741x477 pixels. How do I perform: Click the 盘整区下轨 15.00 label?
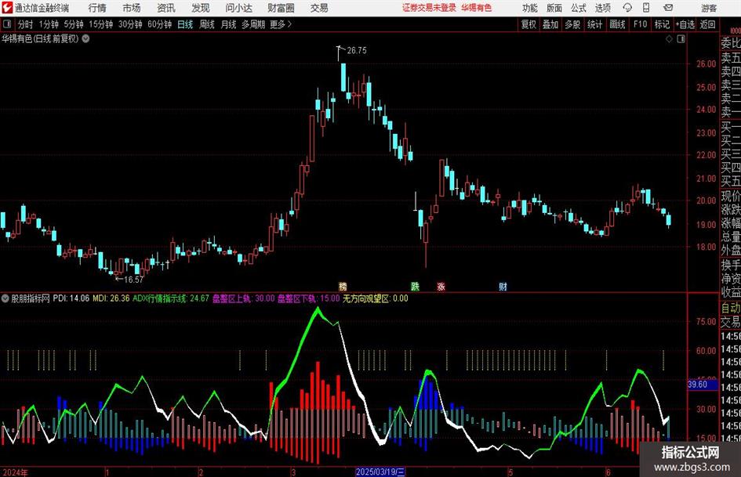pyautogui.click(x=309, y=298)
